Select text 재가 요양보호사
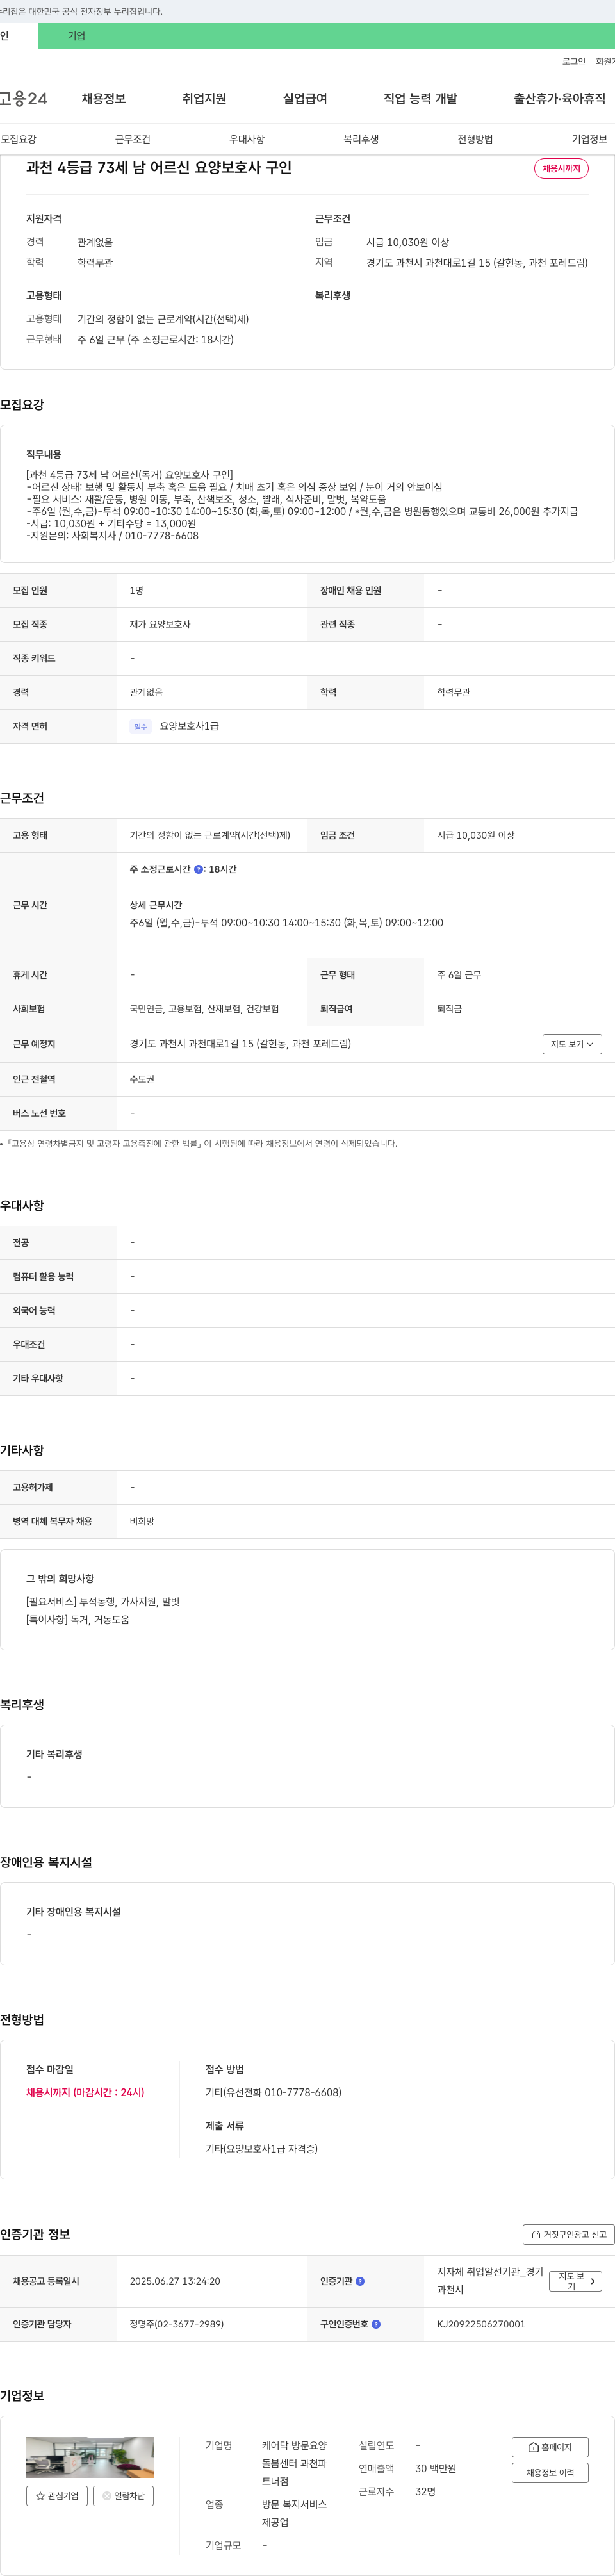Screen dimensions: 615x2576 160,625
